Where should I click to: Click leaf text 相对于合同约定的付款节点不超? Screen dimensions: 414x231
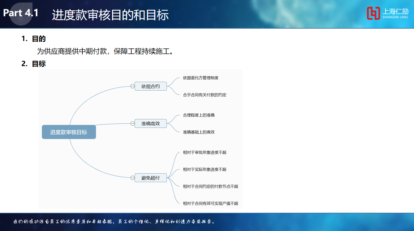click(210, 186)
